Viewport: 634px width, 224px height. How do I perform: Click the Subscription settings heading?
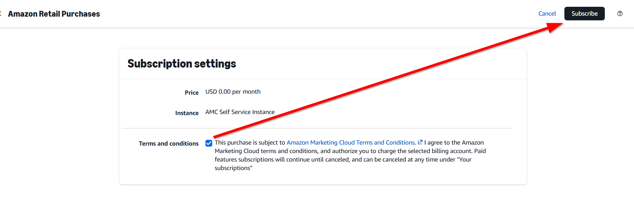point(182,63)
